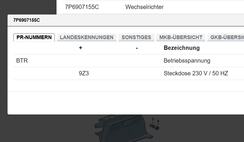Open the SONSTIGES tab
244x142 pixels.
click(x=136, y=37)
